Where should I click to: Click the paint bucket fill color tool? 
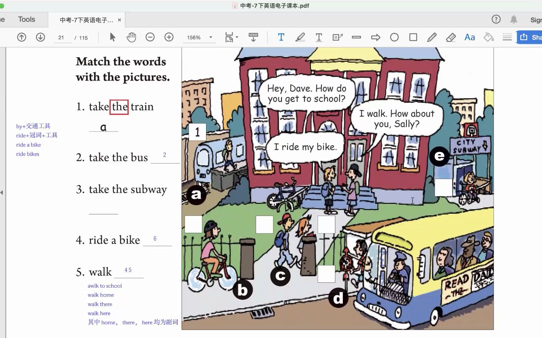coord(488,37)
